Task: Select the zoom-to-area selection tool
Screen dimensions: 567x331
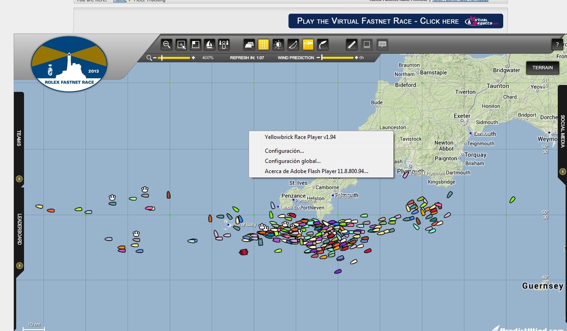Action: 181,45
